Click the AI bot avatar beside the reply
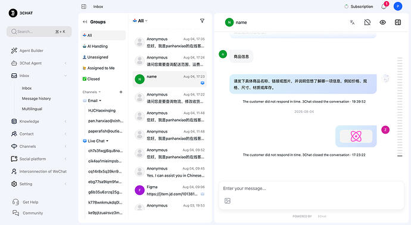The height and width of the screenshot is (225, 411). [x=386, y=78]
